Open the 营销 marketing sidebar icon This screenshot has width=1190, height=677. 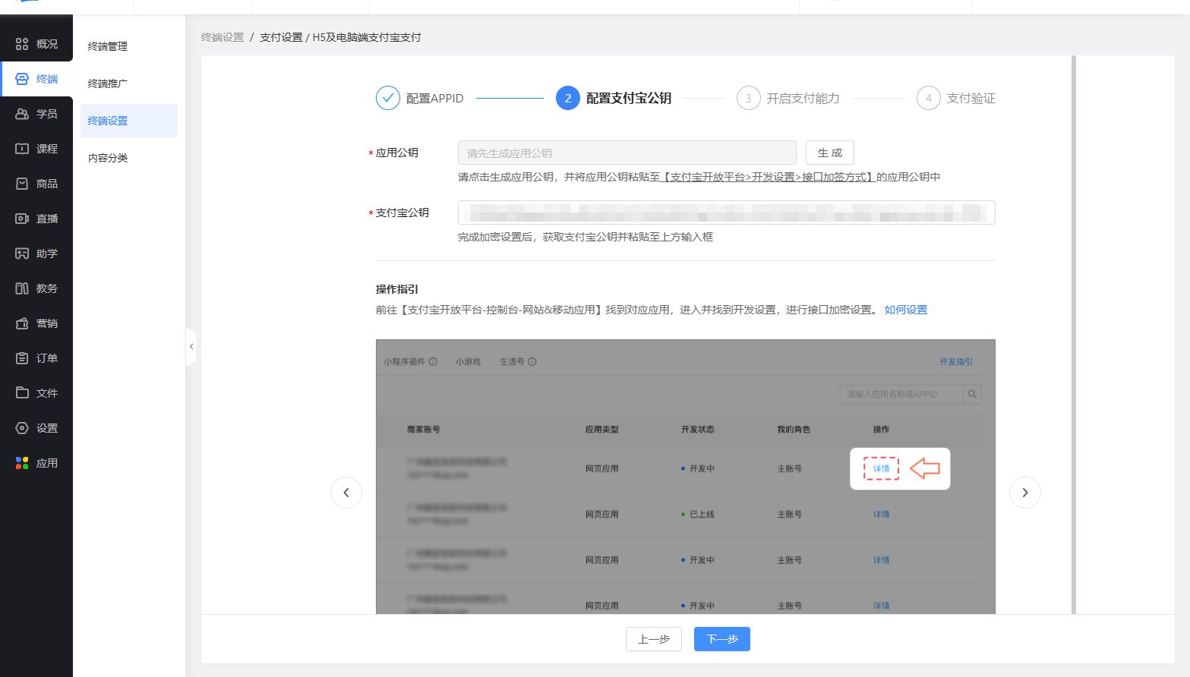(x=22, y=323)
